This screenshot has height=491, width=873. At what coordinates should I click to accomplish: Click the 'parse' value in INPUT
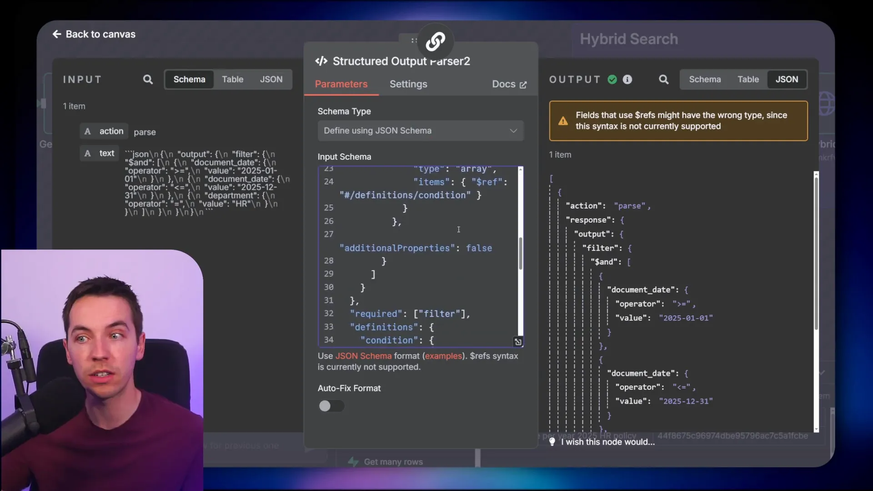click(x=145, y=132)
